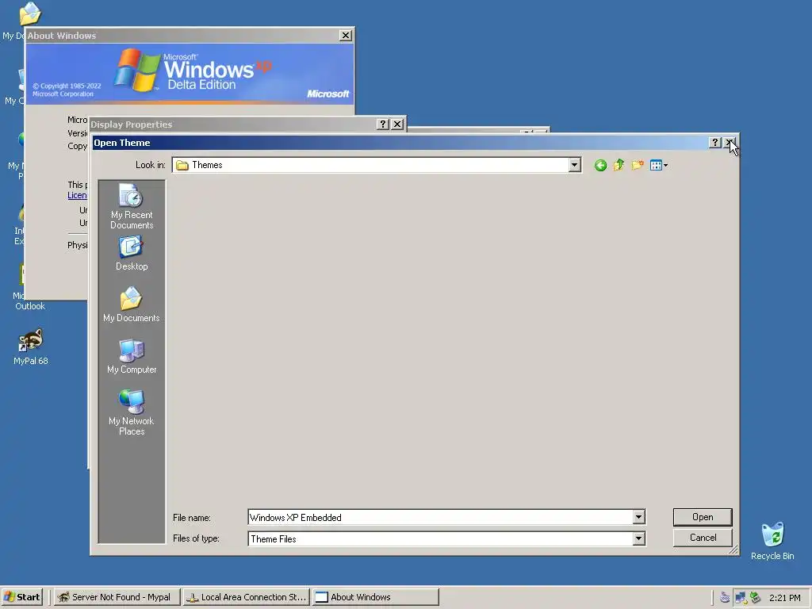The image size is (812, 609).
Task: Click the Open button
Action: [x=703, y=517]
